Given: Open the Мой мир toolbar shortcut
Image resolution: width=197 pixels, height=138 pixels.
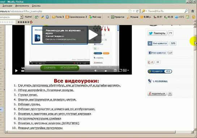Looking at the screenshot, I should (95, 17).
